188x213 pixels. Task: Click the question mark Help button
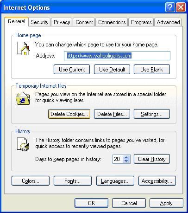coord(170,7)
